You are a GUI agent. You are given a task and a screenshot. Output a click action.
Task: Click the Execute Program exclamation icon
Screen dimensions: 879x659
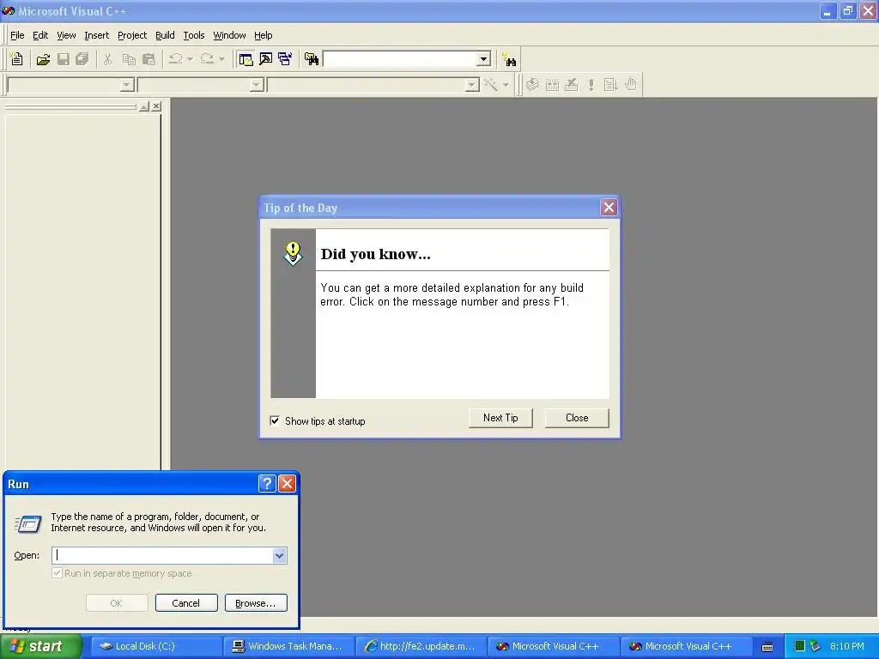point(591,85)
